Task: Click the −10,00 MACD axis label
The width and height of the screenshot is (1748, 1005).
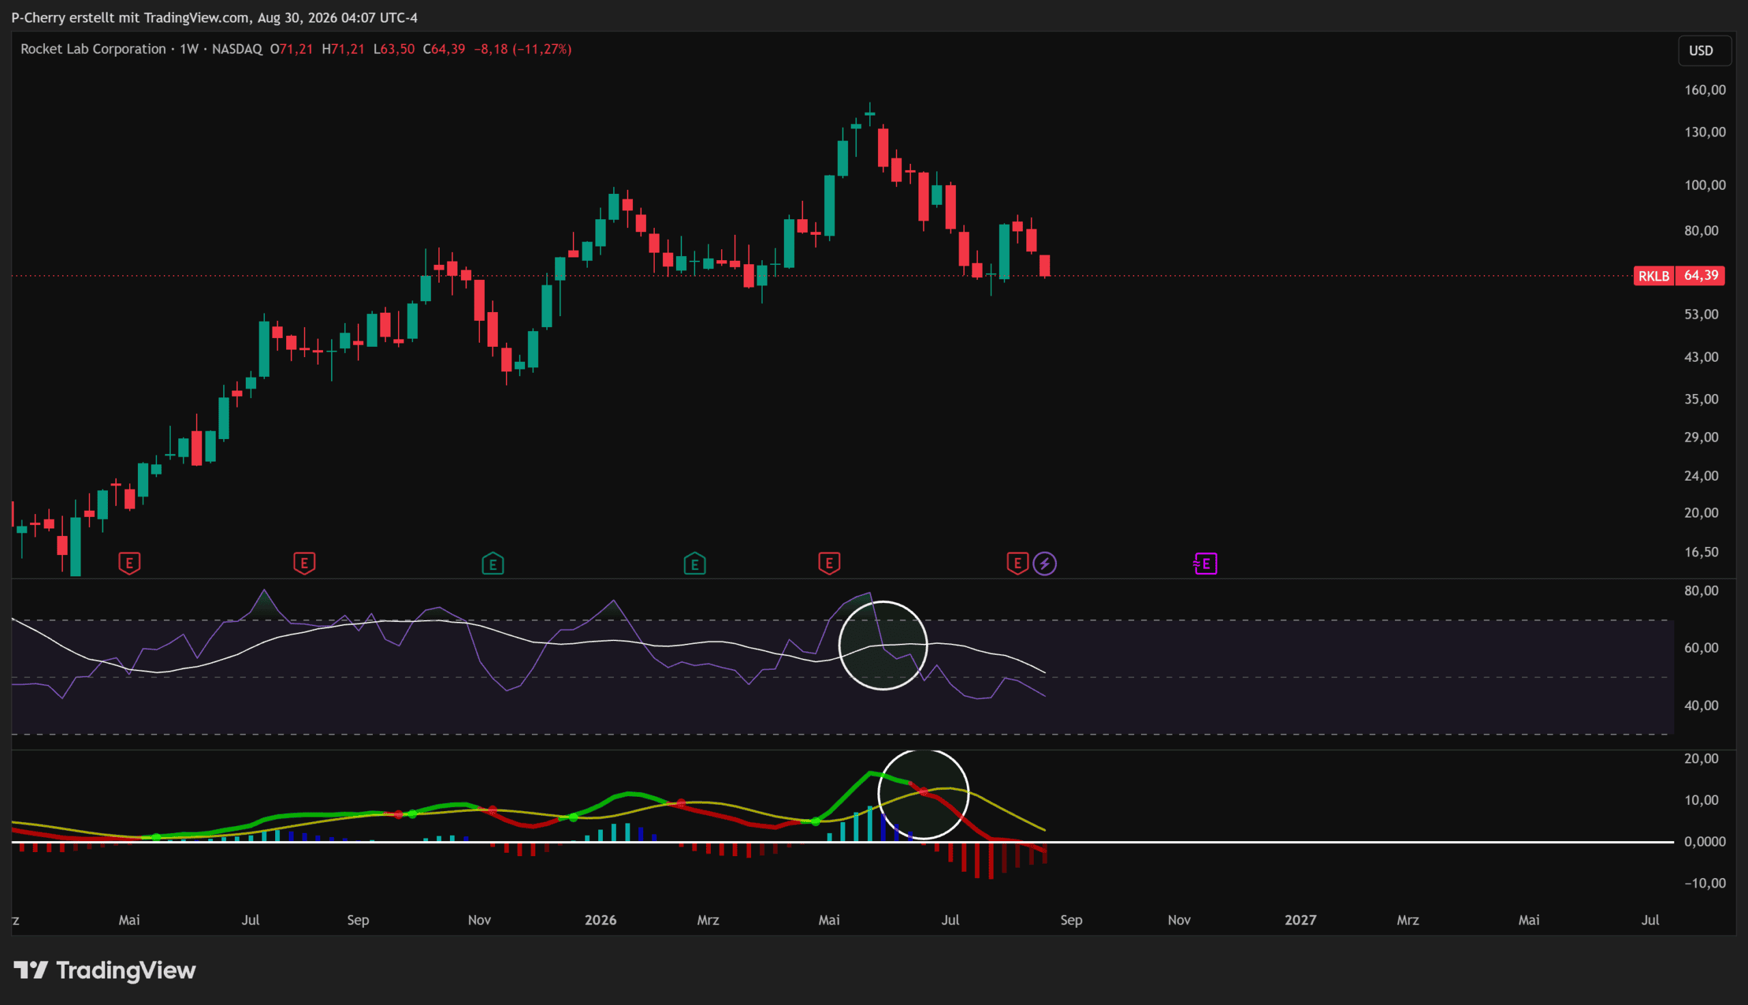Action: pyautogui.click(x=1705, y=883)
